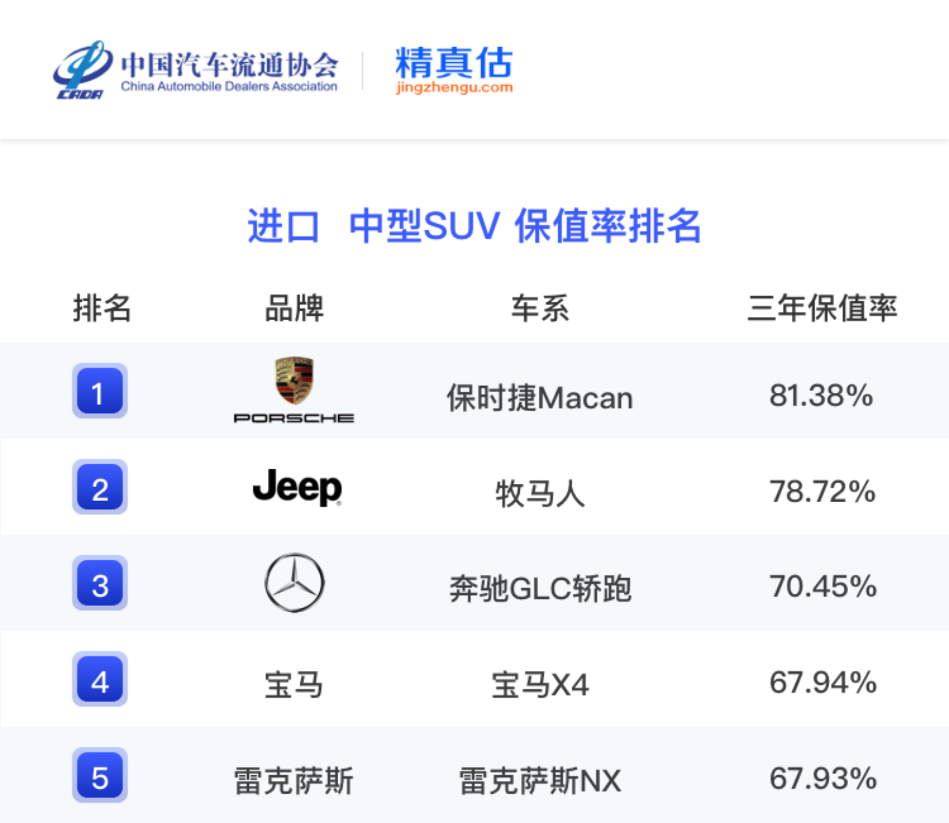The width and height of the screenshot is (949, 823).
Task: Click the Mercedes-Benz star logo
Action: pyautogui.click(x=295, y=583)
